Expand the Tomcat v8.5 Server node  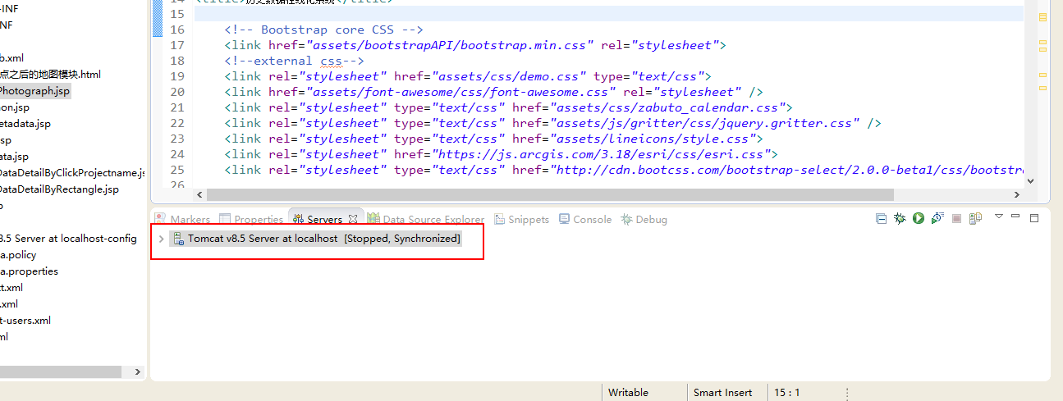(161, 239)
